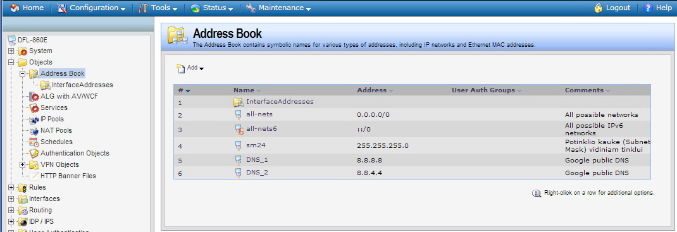
Task: Open the Status menu
Action: 211,8
